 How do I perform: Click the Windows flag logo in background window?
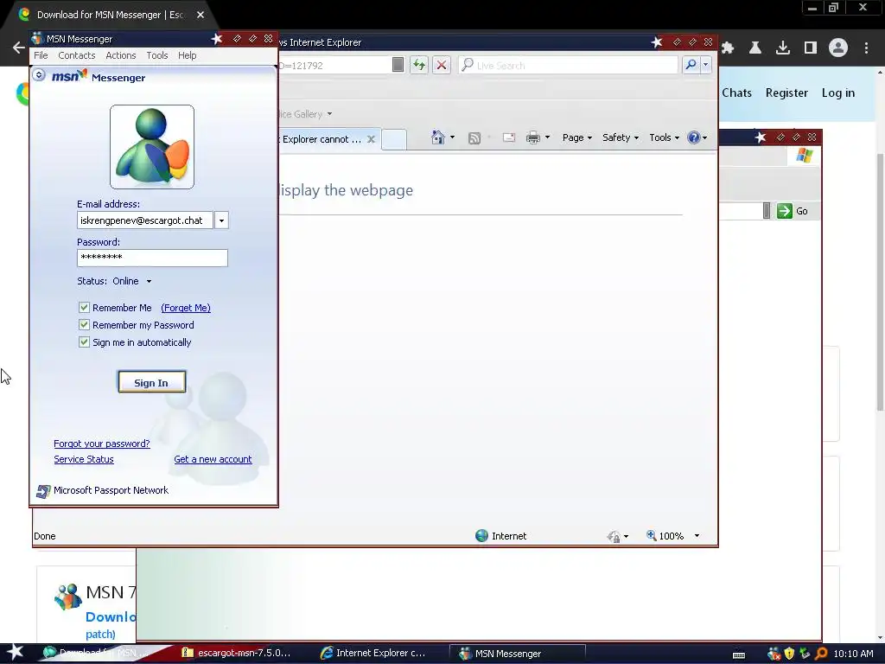click(x=805, y=156)
